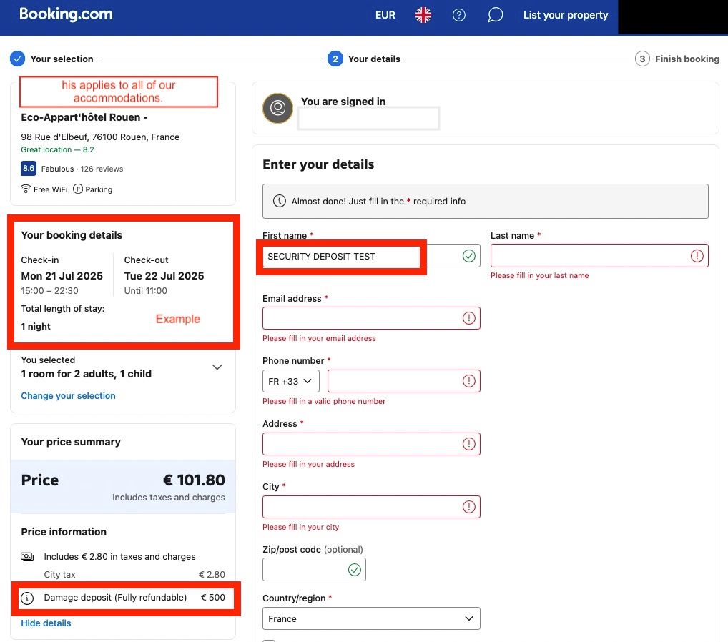The height and width of the screenshot is (642, 728).
Task: Click the Booking.com logo
Action: (66, 14)
